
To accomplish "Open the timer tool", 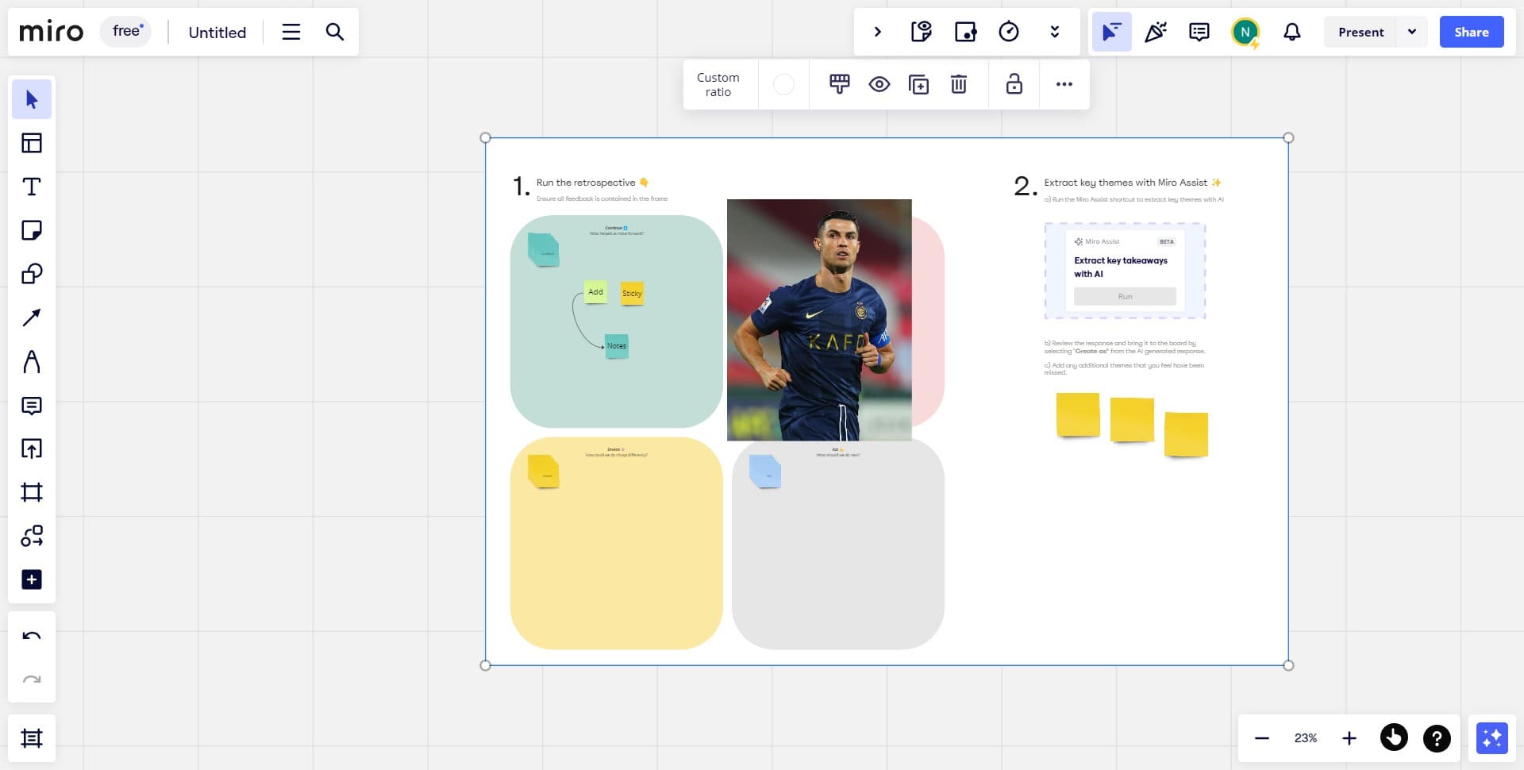I will click(1008, 32).
